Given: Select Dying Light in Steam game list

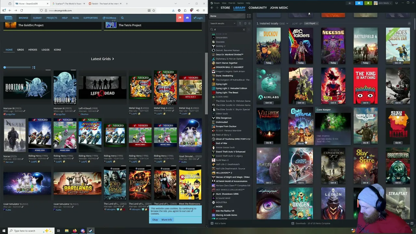Looking at the screenshot, I should pyautogui.click(x=222, y=84).
